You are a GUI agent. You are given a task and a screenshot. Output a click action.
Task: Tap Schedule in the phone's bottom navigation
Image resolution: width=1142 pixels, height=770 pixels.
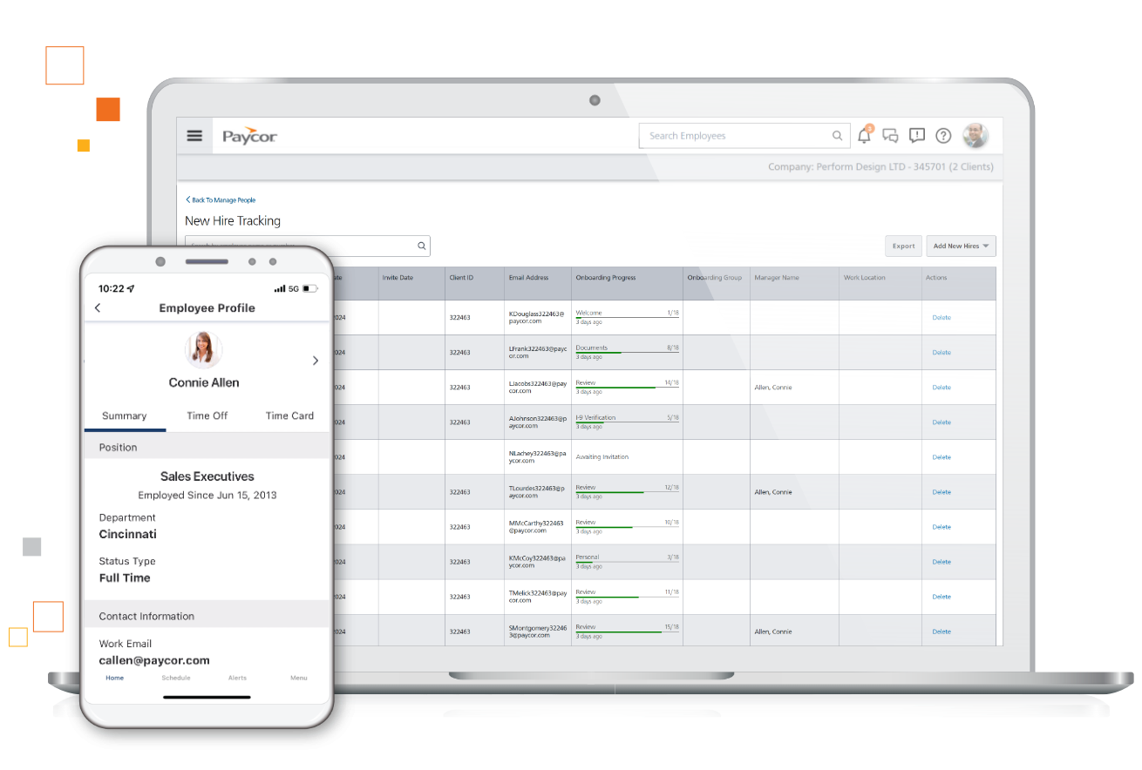[x=176, y=678]
